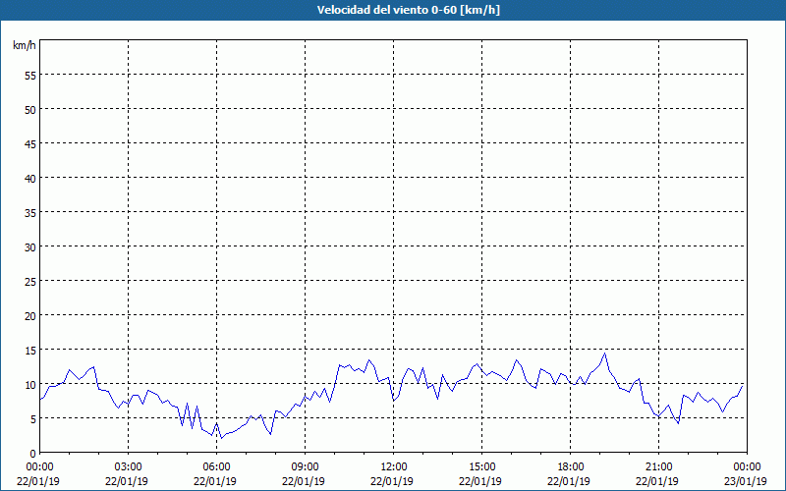Click the 12:00 time axis label

394,467
